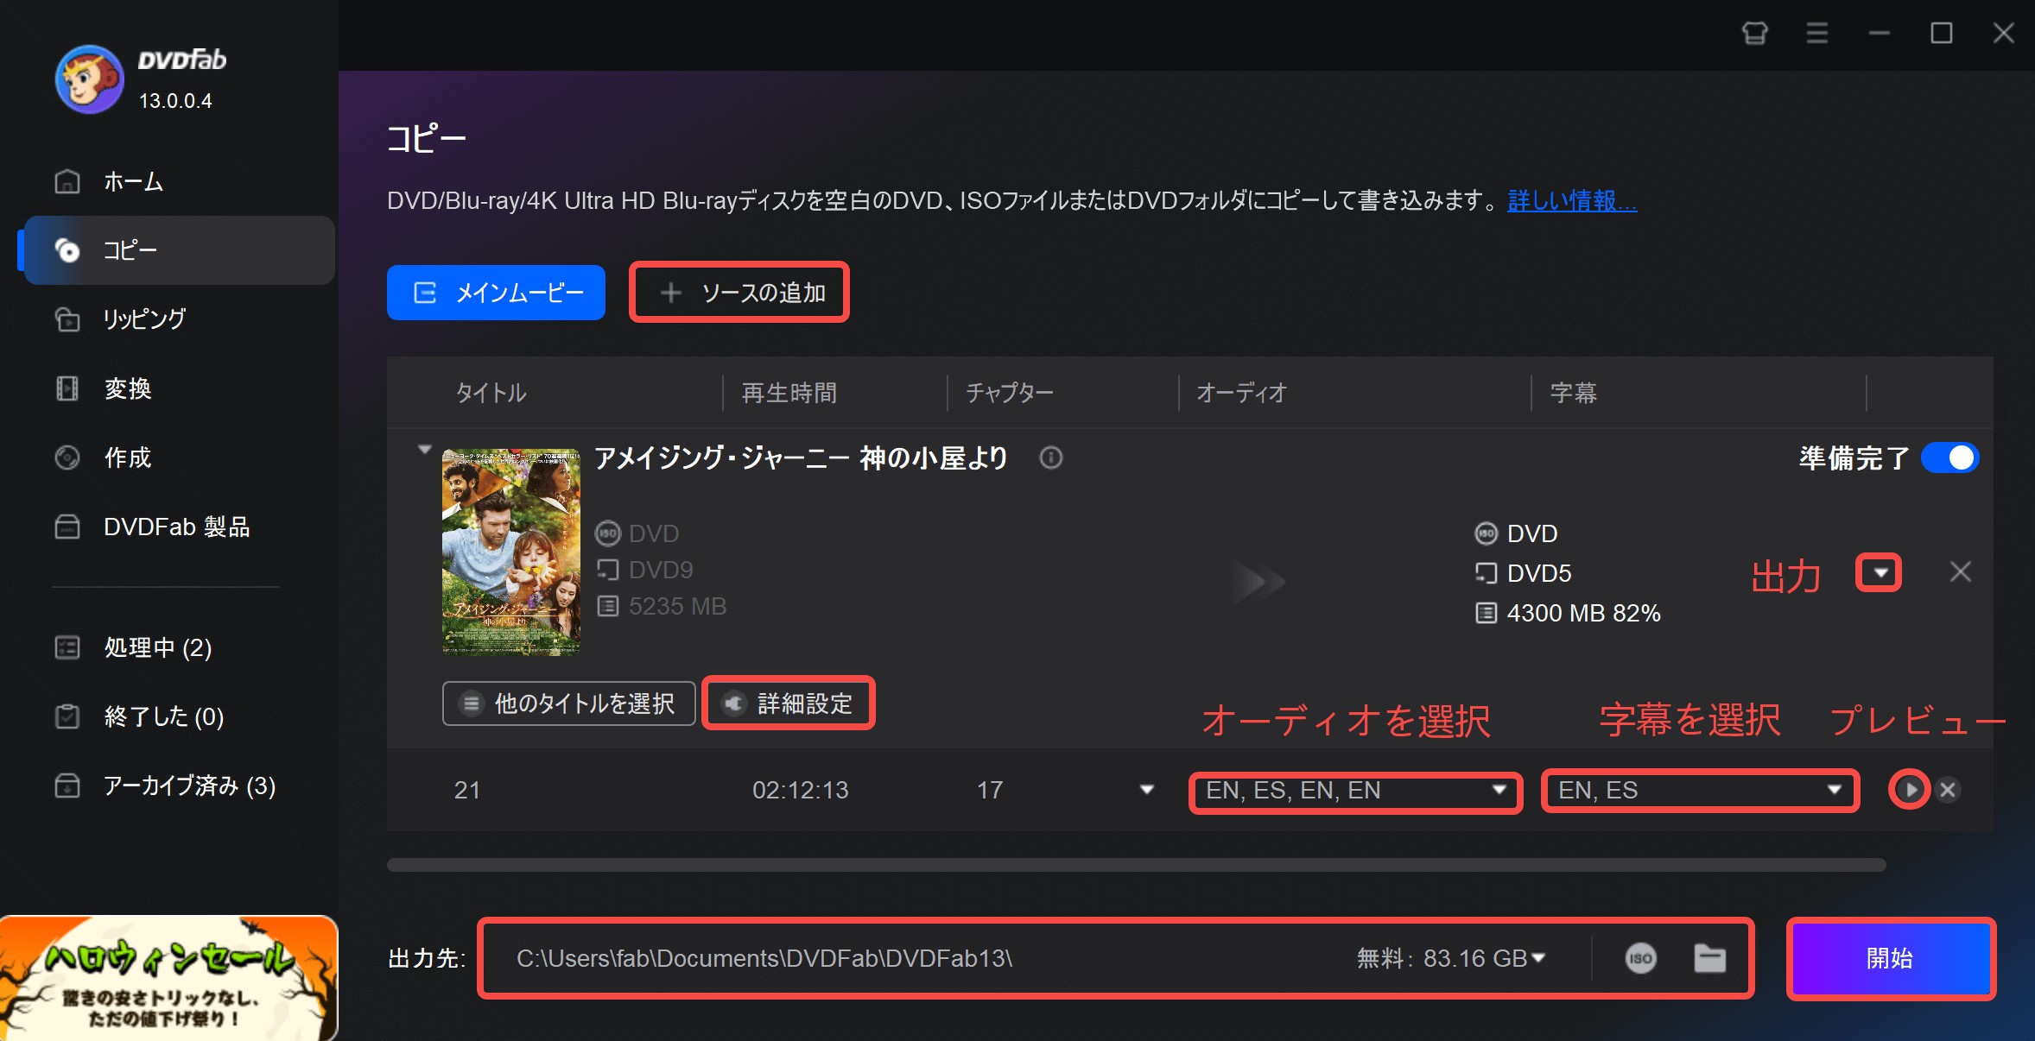Image resolution: width=2035 pixels, height=1041 pixels.
Task: Open the hamburger menu icon
Action: point(1816,34)
